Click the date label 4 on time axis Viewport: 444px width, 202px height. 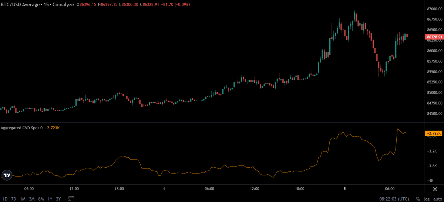164,189
